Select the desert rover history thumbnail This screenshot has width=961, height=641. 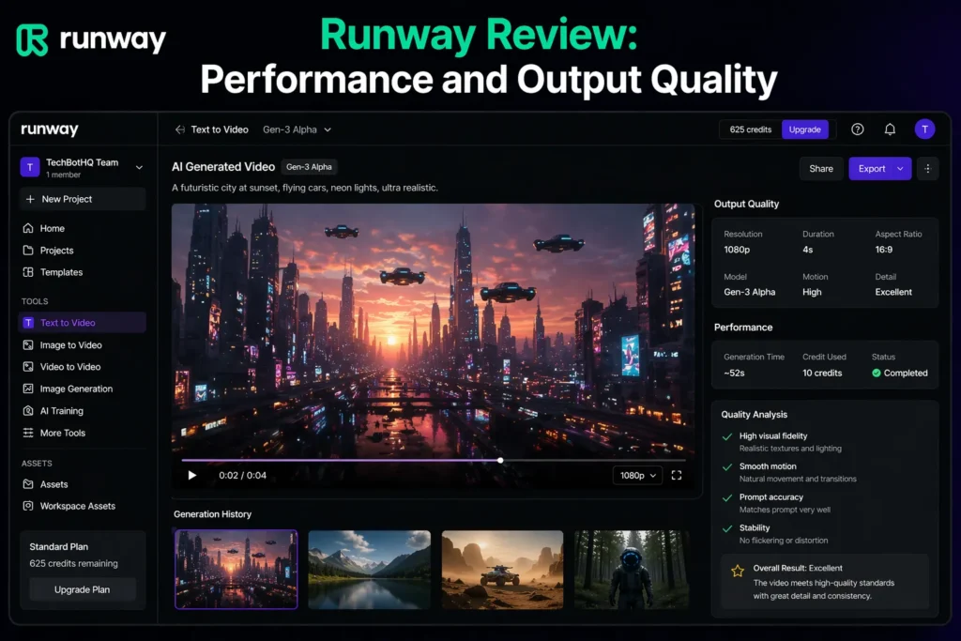click(502, 570)
